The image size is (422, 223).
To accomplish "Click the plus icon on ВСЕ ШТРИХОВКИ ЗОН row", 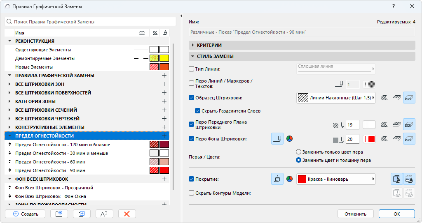I will tap(164, 84).
